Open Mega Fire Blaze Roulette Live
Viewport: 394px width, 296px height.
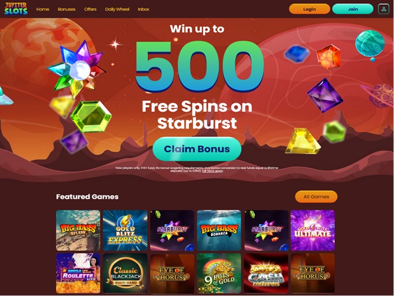[x=78, y=273]
